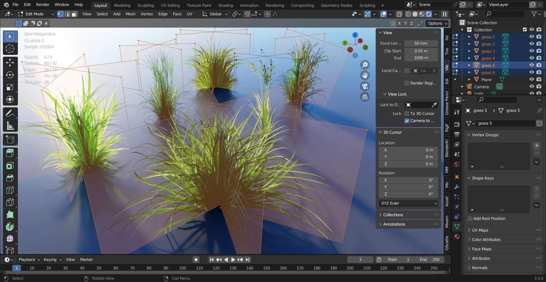Select the Scale tool
This screenshot has height=282, width=546.
(10, 87)
